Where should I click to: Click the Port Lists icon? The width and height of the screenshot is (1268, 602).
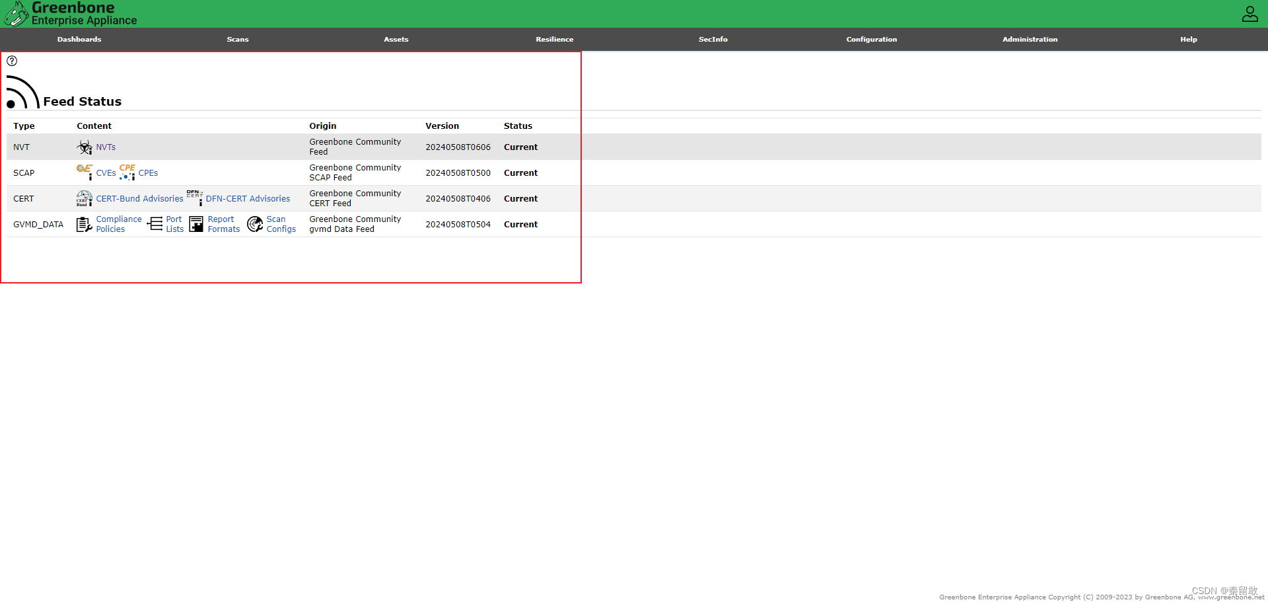point(155,224)
